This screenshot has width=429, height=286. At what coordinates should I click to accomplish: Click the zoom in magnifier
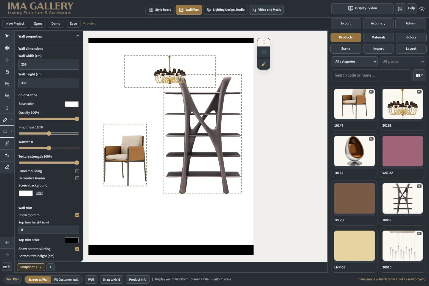pos(7,84)
